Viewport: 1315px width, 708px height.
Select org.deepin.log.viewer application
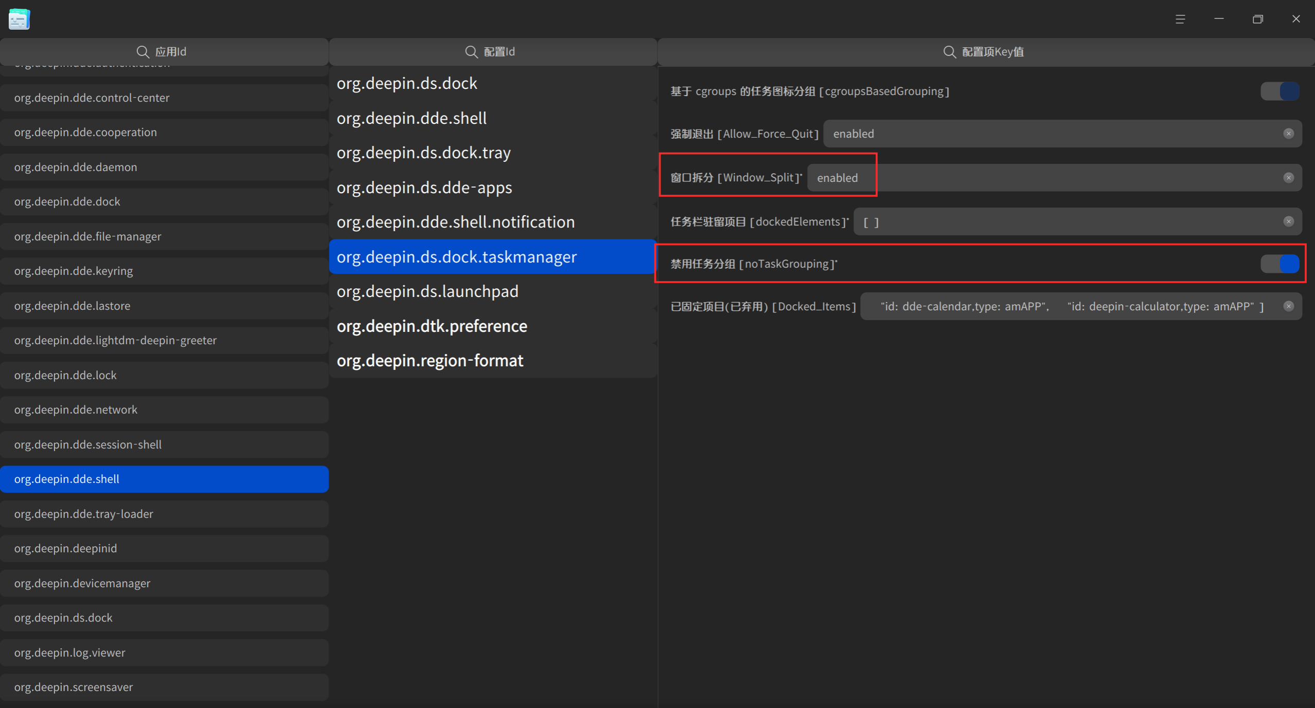(69, 653)
